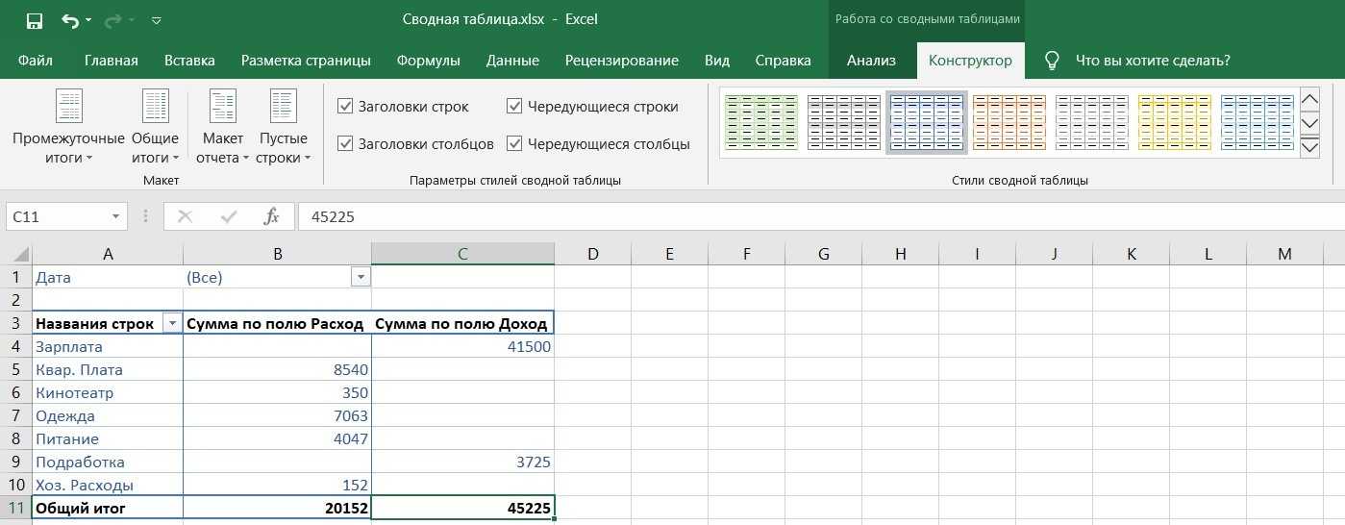Apply the orange pivot table style
The width and height of the screenshot is (1345, 525).
(1009, 122)
